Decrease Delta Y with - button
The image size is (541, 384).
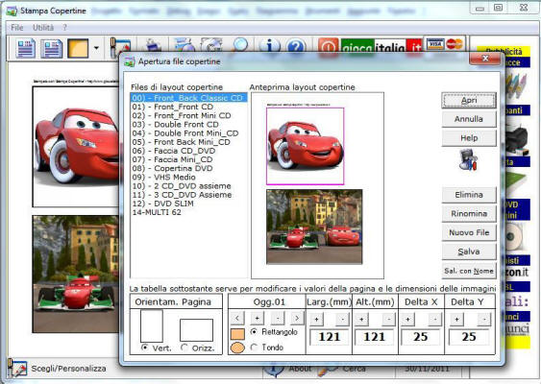(x=484, y=319)
